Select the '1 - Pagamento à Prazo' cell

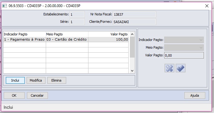24,39
